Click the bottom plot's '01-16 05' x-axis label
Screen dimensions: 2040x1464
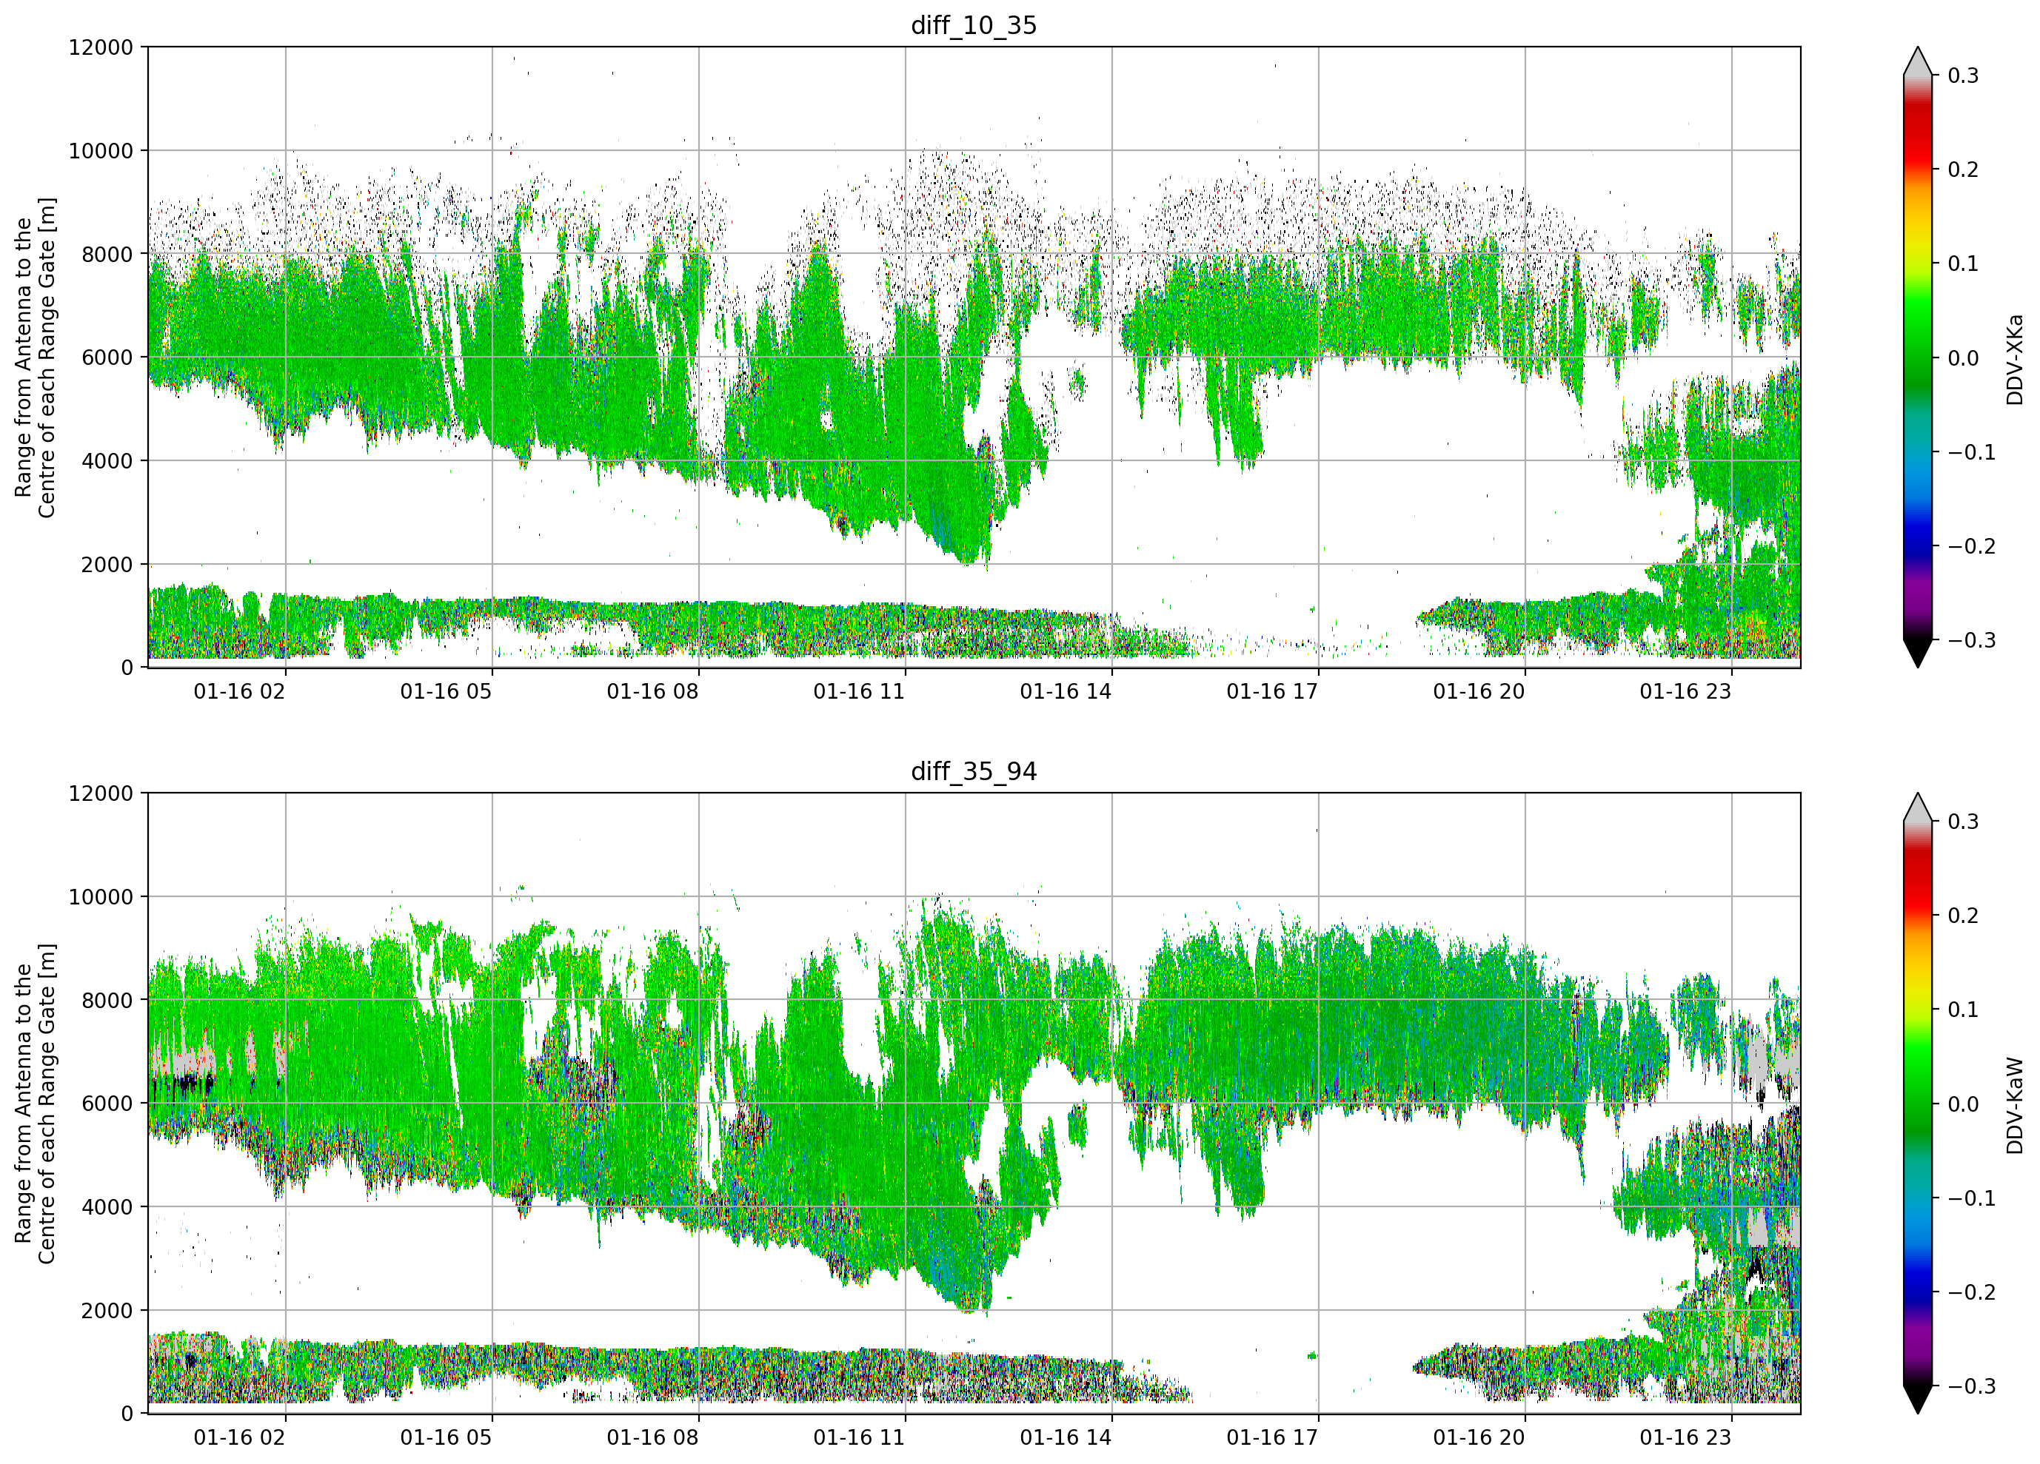[x=447, y=1437]
